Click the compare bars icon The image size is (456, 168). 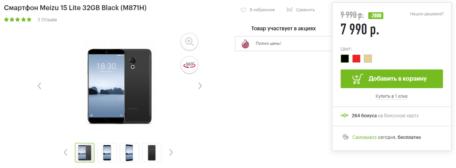coord(290,10)
